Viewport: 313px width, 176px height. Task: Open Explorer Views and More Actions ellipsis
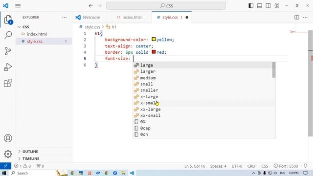pos(64,18)
